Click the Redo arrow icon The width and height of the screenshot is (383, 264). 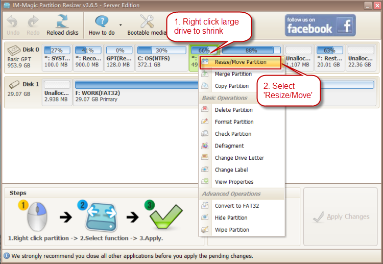click(x=33, y=21)
